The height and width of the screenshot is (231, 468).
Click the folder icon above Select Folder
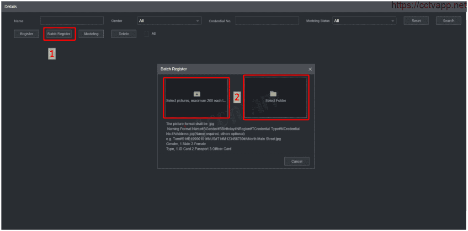point(273,94)
